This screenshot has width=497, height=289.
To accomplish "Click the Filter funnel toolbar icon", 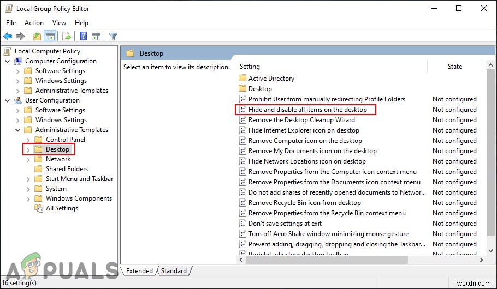I will [x=113, y=37].
